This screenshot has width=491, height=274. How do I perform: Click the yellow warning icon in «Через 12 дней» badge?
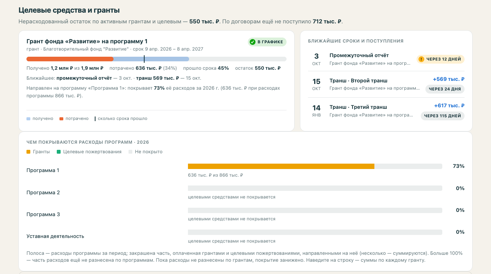421,59
